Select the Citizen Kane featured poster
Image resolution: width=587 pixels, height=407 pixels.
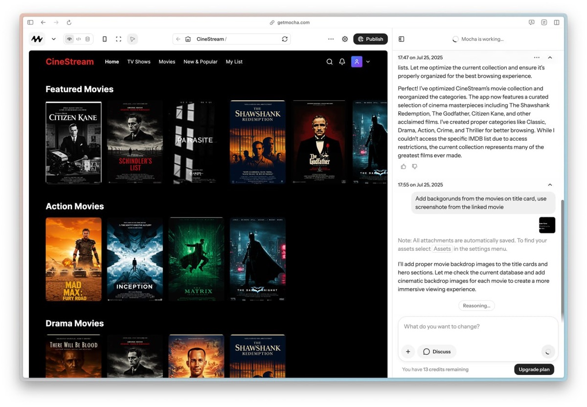click(x=73, y=143)
